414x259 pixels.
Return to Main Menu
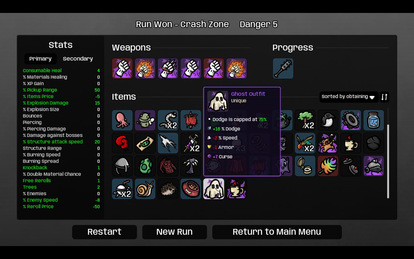coord(277,232)
